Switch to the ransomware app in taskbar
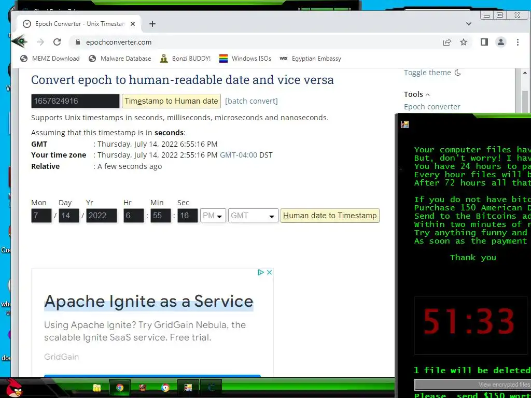 click(x=188, y=388)
